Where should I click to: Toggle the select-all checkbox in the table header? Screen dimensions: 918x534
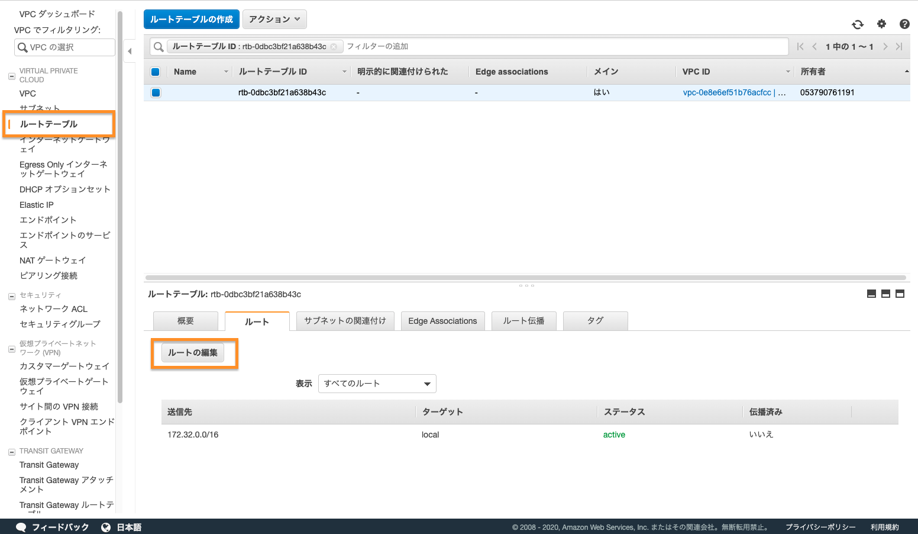pyautogui.click(x=156, y=72)
